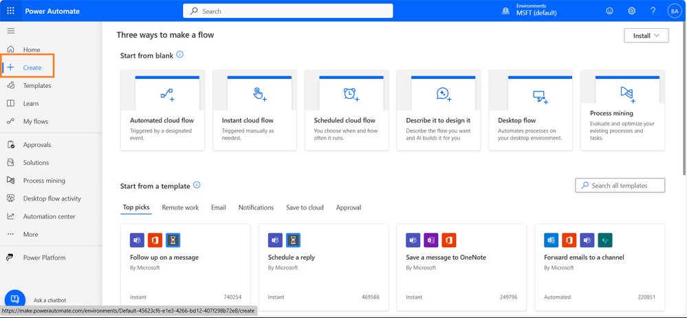Open the Help question mark icon

point(653,11)
